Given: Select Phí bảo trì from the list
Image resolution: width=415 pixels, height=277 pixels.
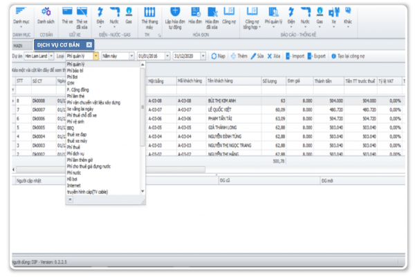Looking at the screenshot, I should click(75, 71).
